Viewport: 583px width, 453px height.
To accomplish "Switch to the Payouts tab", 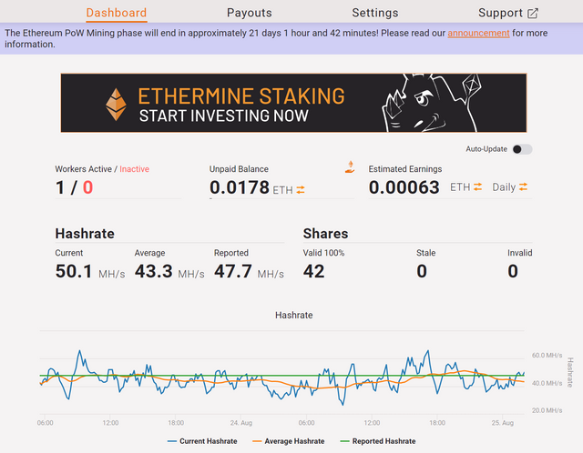I will click(250, 13).
